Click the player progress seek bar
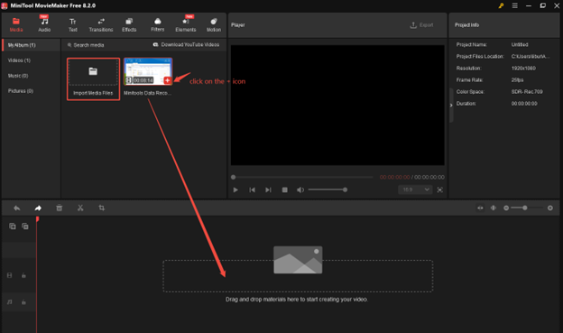This screenshot has height=333, width=563. point(302,177)
